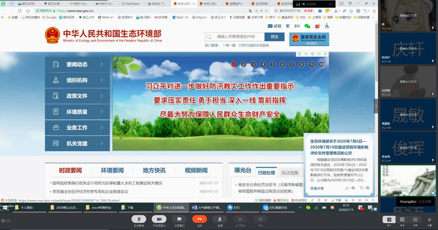Switch to the 执法信息 tab
438x230 pixels.
(289, 173)
